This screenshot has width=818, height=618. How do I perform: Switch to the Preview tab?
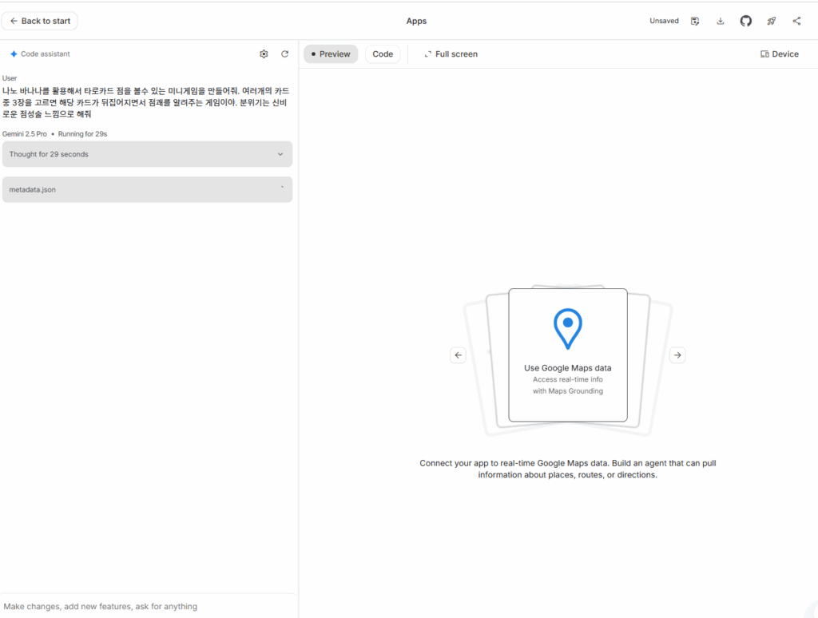click(331, 54)
